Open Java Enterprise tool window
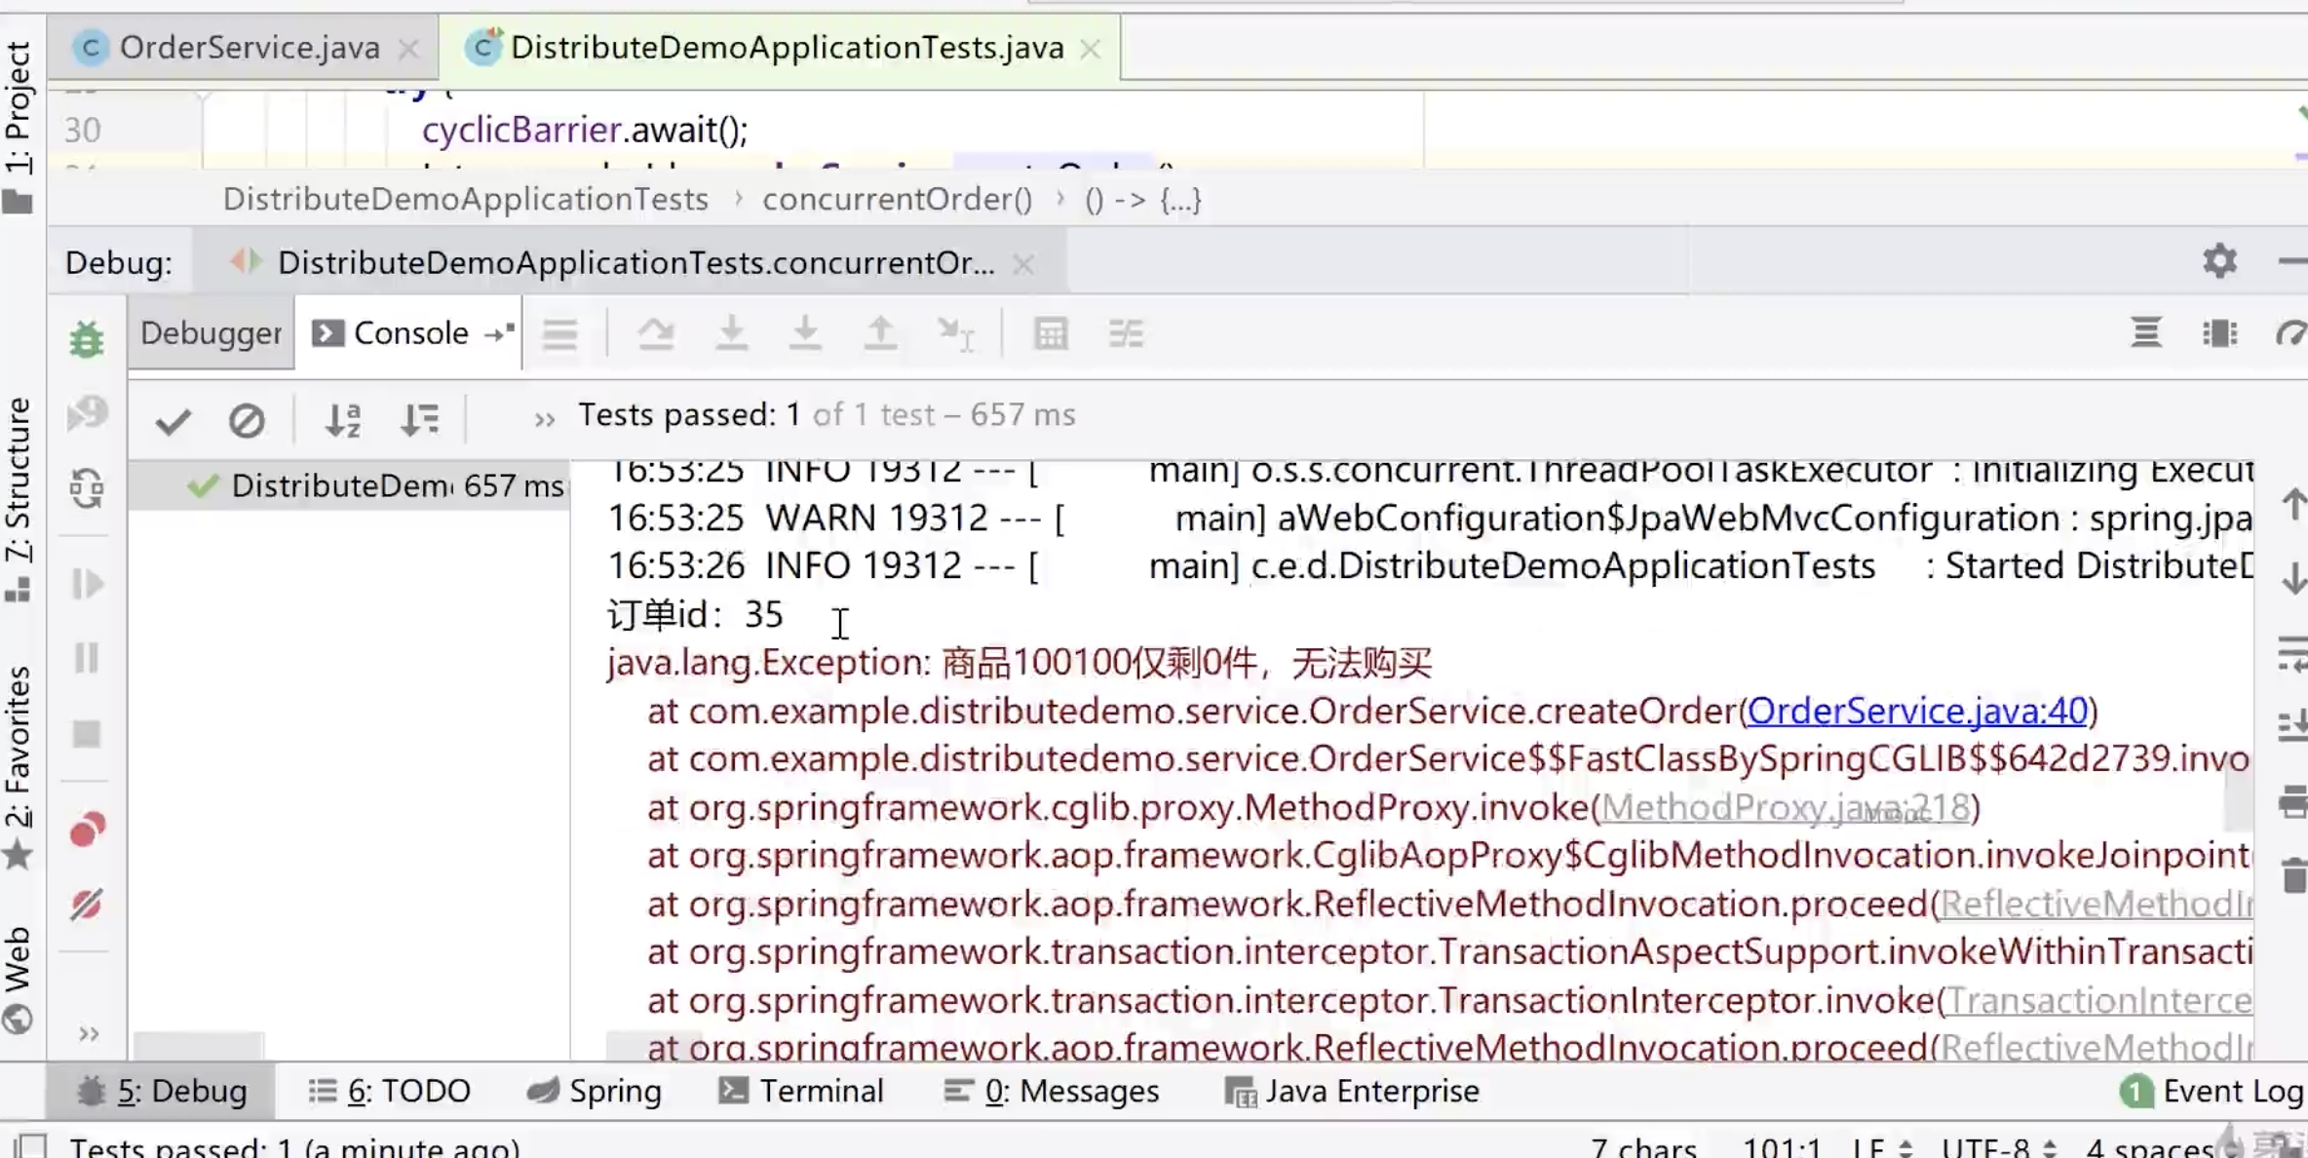Viewport: 2308px width, 1158px height. [1352, 1091]
